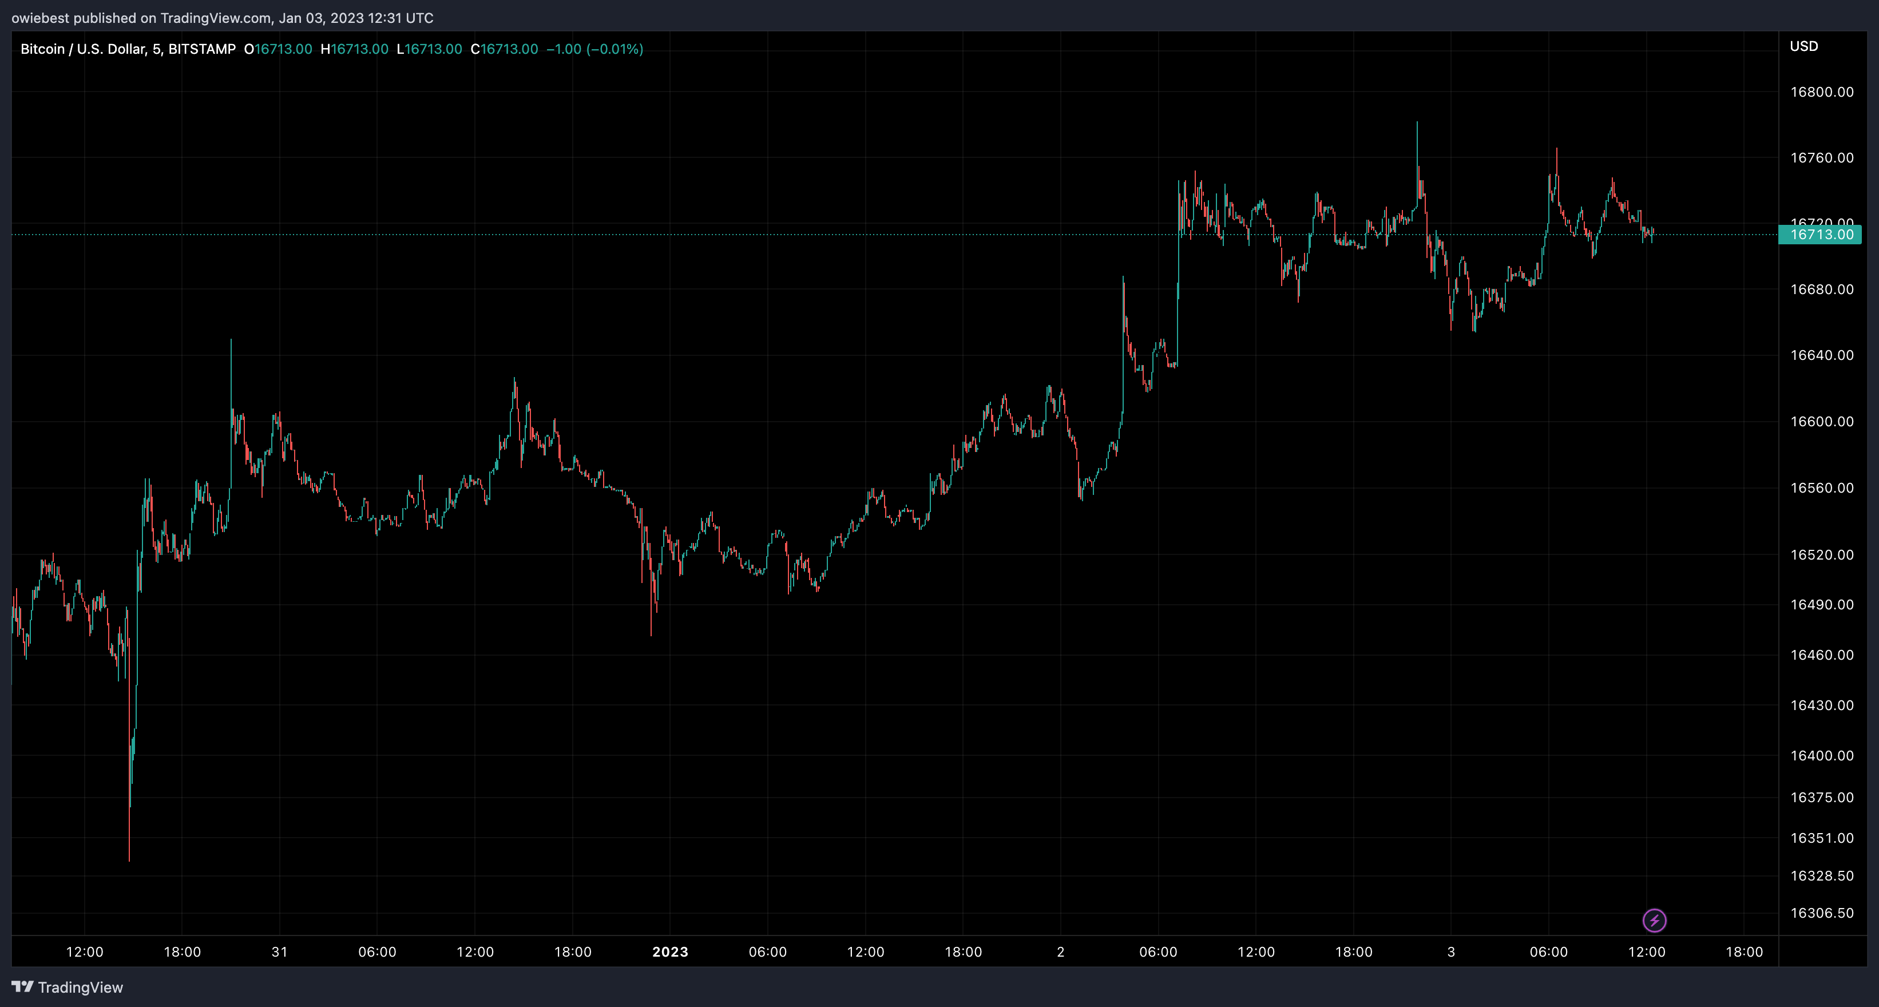Select the 16800.00 price axis label
The image size is (1879, 1007).
[x=1821, y=92]
